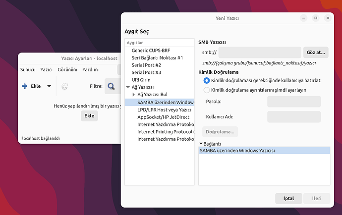This screenshot has height=215, width=342.
Task: Collapse the Ağ Yazıcısı tree node
Action: pos(128,87)
